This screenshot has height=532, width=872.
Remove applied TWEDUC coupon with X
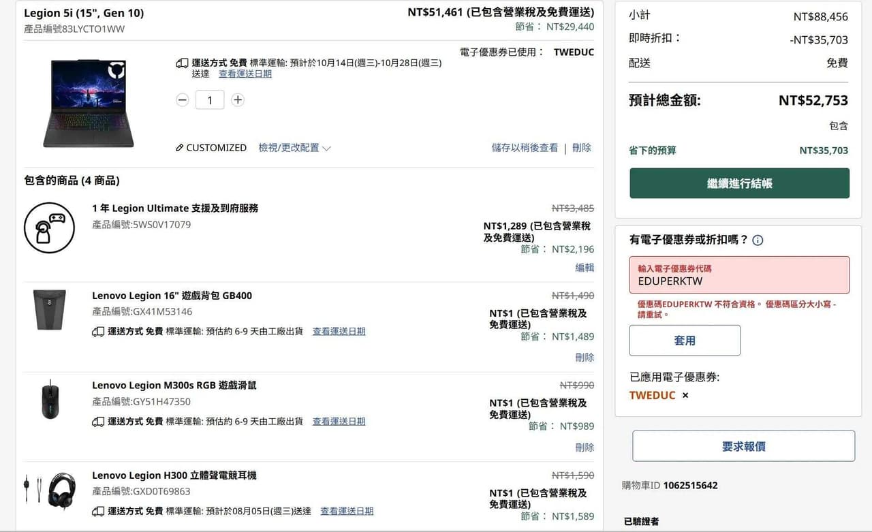click(685, 396)
